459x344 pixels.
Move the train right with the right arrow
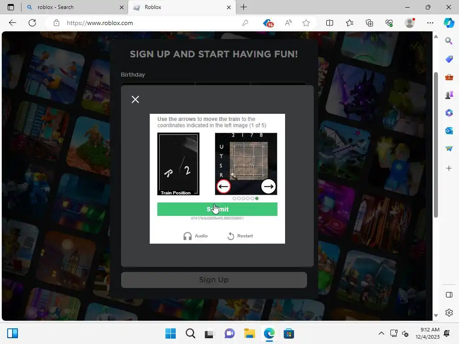click(268, 187)
